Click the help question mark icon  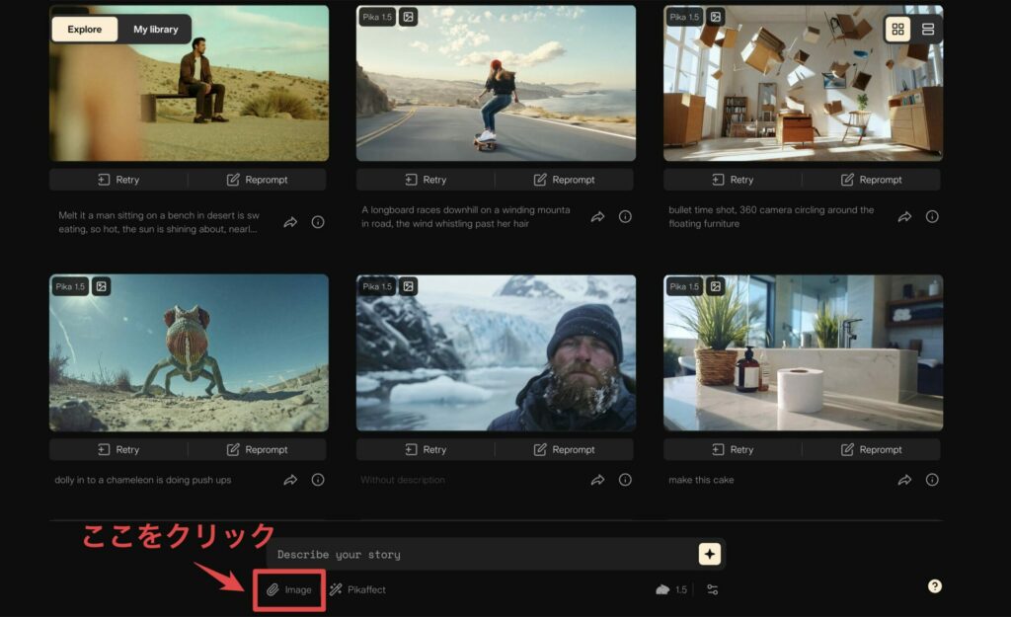[934, 586]
